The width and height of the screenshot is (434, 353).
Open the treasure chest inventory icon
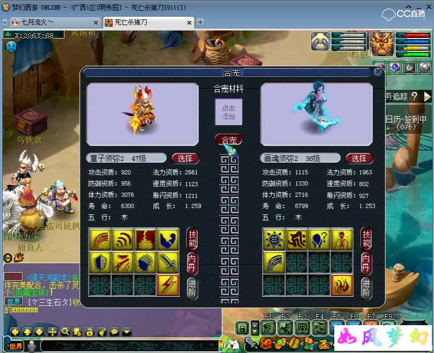[x=266, y=344]
